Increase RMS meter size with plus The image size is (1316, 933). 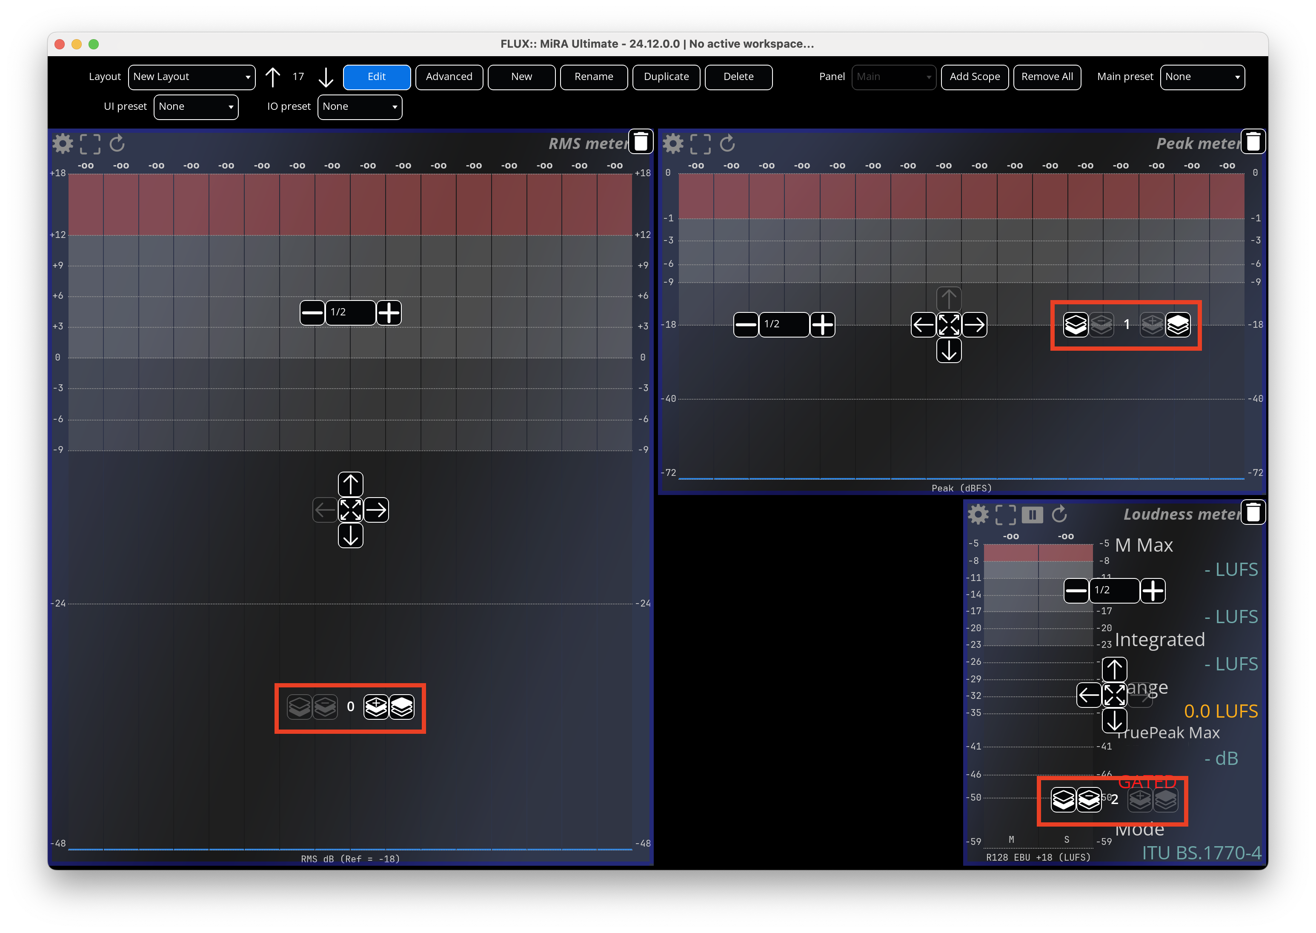coord(389,312)
